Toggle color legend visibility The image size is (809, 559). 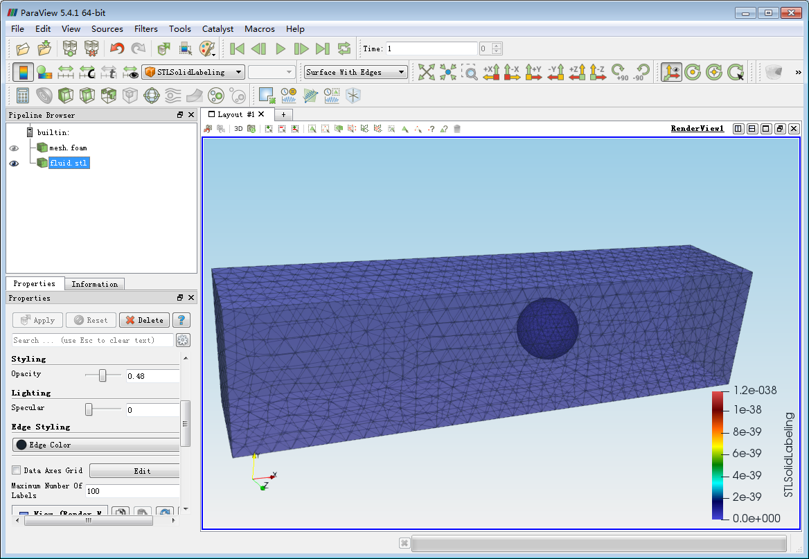tap(23, 72)
